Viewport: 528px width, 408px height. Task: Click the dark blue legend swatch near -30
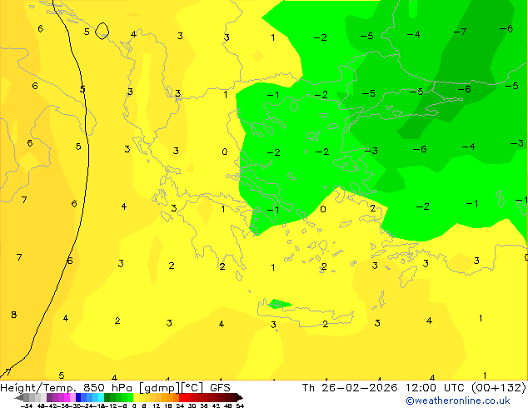tap(78, 397)
